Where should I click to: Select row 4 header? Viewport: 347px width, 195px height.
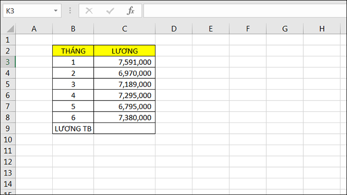point(8,73)
